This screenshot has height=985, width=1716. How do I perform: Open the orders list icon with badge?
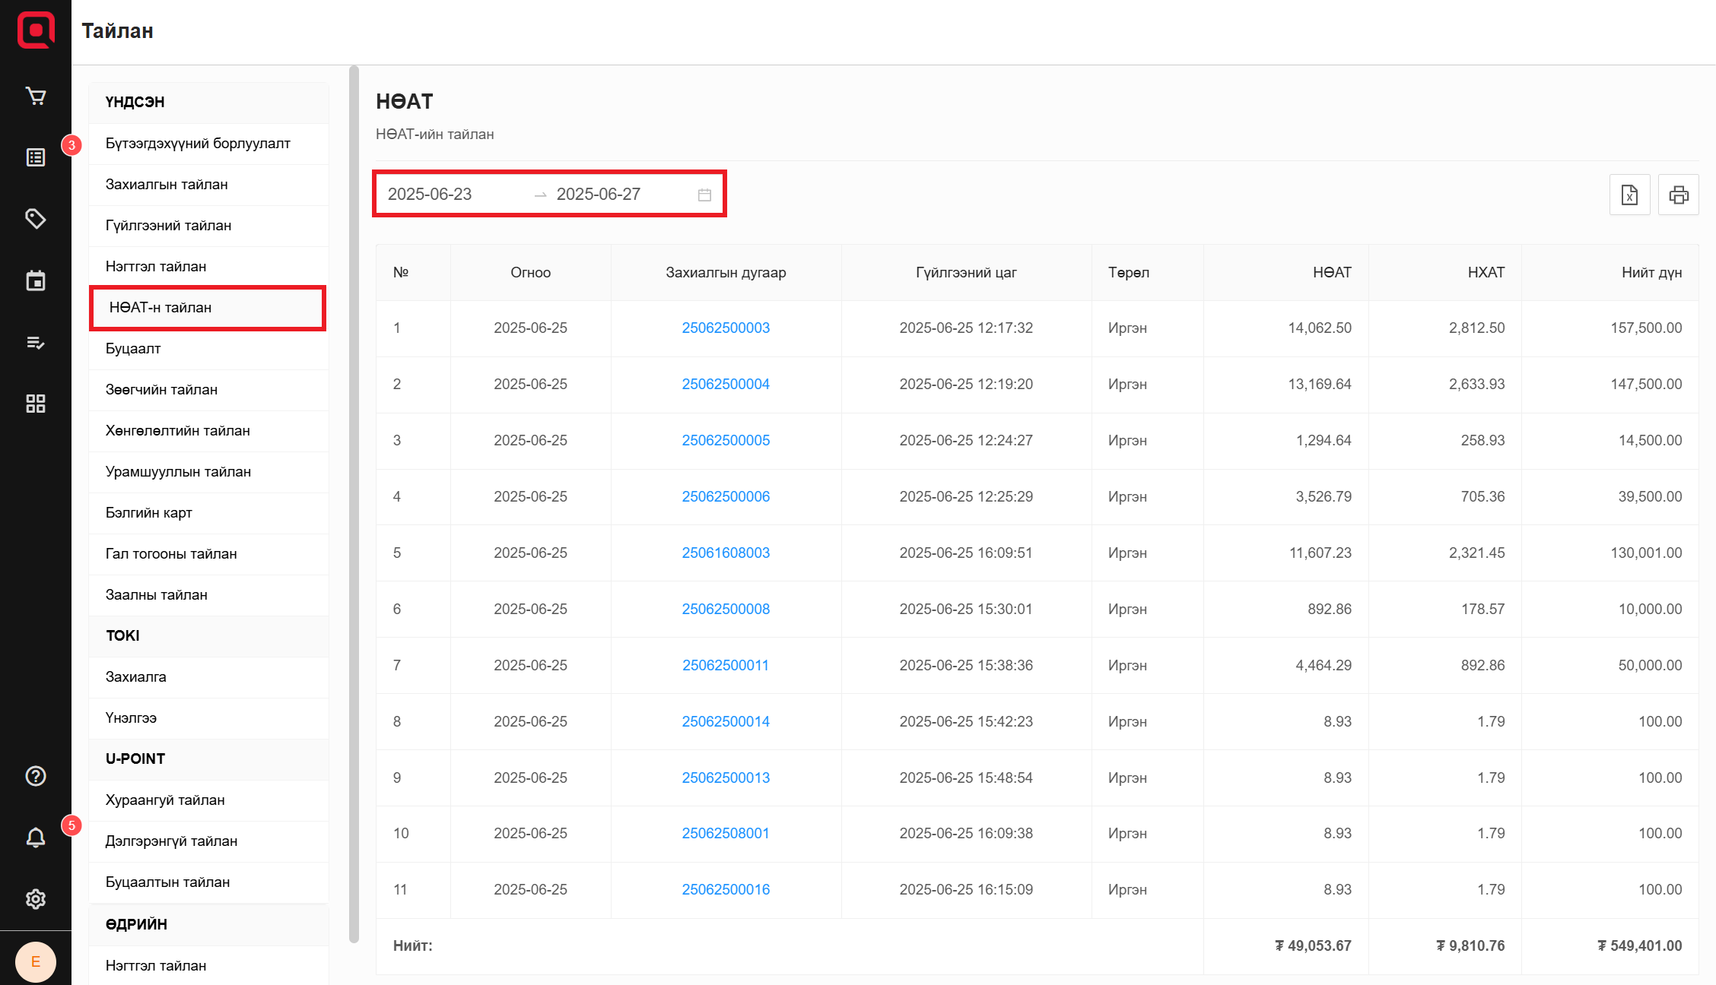click(x=36, y=157)
